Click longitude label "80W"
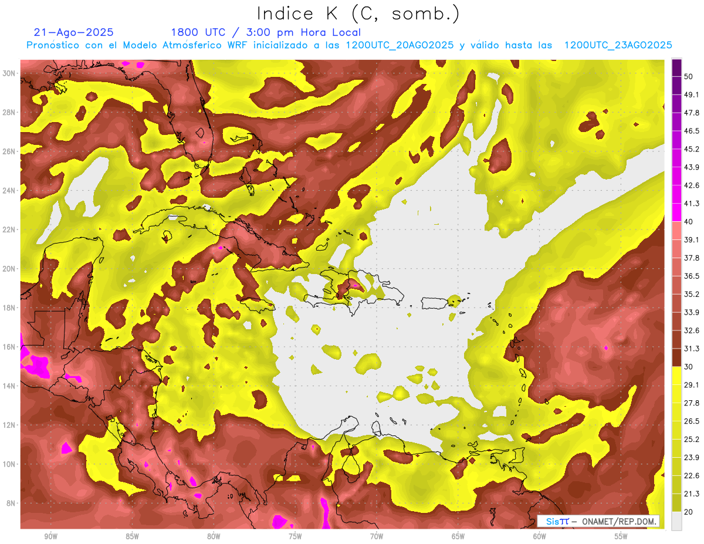This screenshot has width=704, height=544. pyautogui.click(x=214, y=536)
